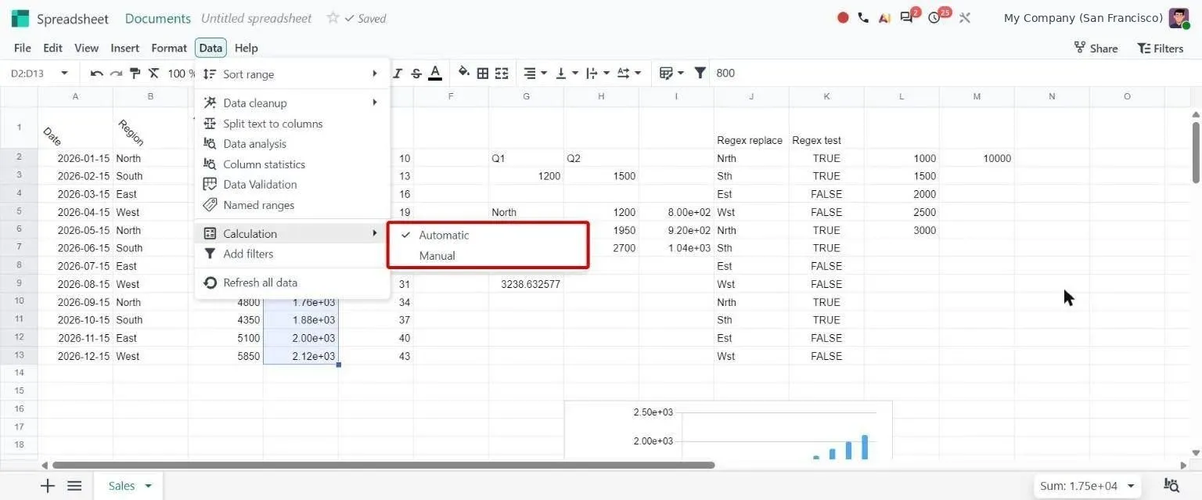Viewport: 1202px width, 500px height.
Task: Open the debug tools wrench icon
Action: pos(964,17)
